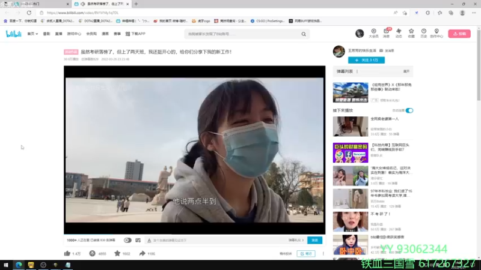This screenshot has height=270, width=481.
Task: Open the 历史 history icon
Action: pyautogui.click(x=424, y=33)
